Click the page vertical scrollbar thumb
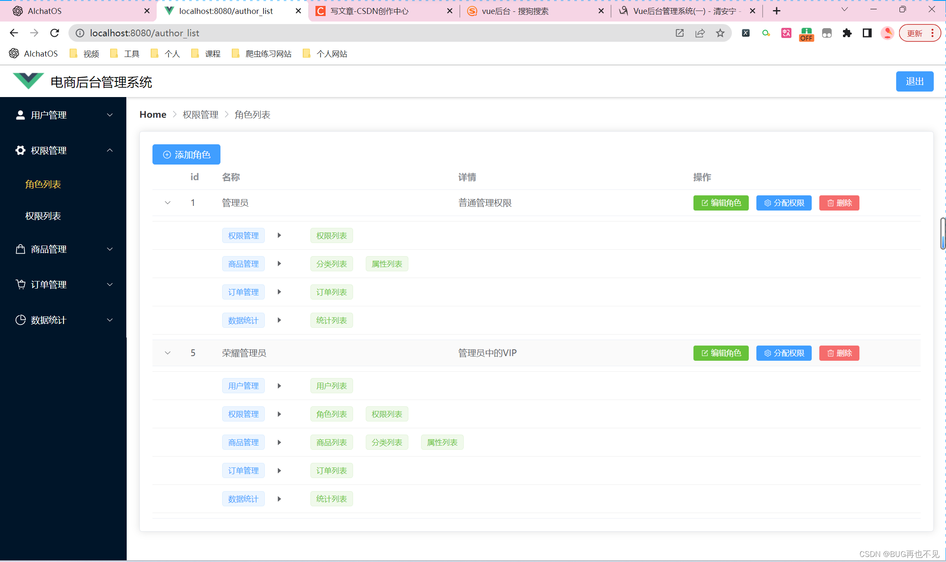946x562 pixels. pos(943,234)
